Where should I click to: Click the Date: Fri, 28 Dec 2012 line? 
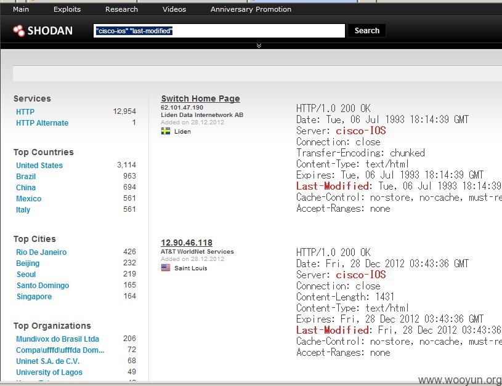(x=383, y=263)
